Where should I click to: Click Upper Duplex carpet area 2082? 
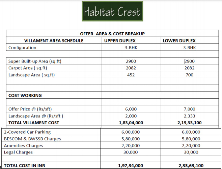tap(131, 68)
